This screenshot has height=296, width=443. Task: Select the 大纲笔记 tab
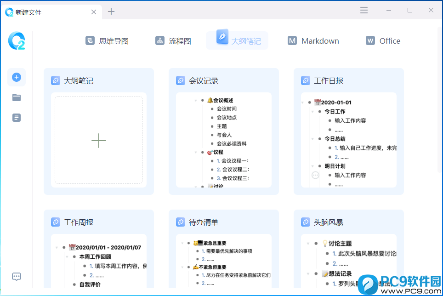237,40
